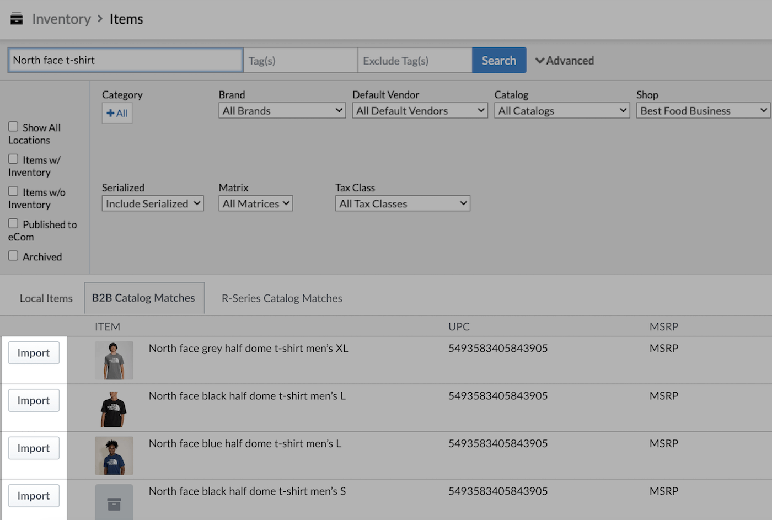Click the Exclude Tag(s) input field
The width and height of the screenshot is (772, 520).
(x=415, y=61)
